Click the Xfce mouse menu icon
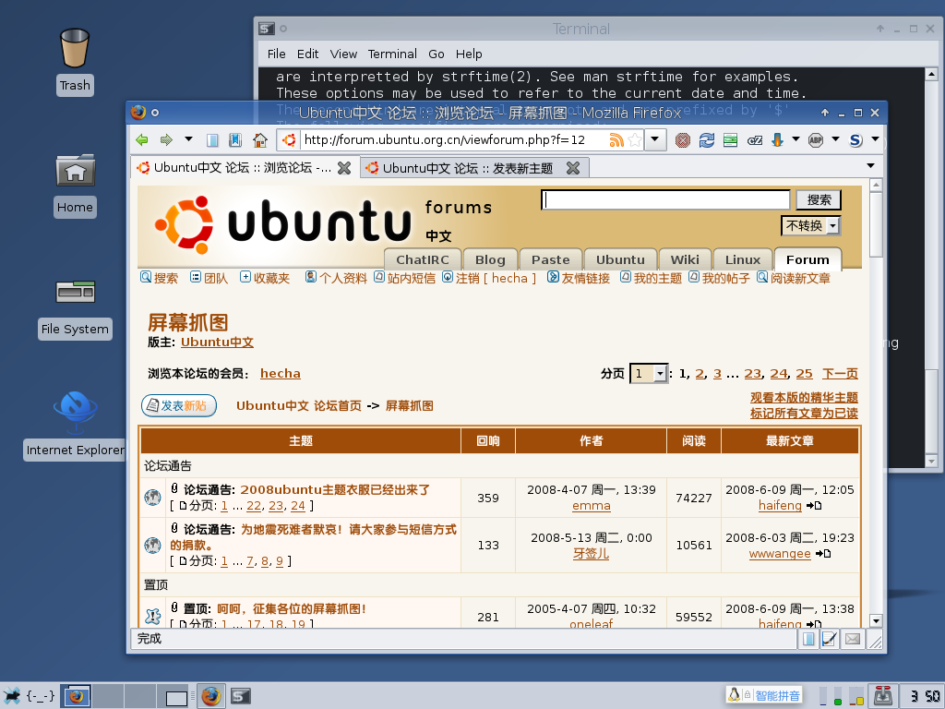The width and height of the screenshot is (945, 709). click(x=12, y=696)
